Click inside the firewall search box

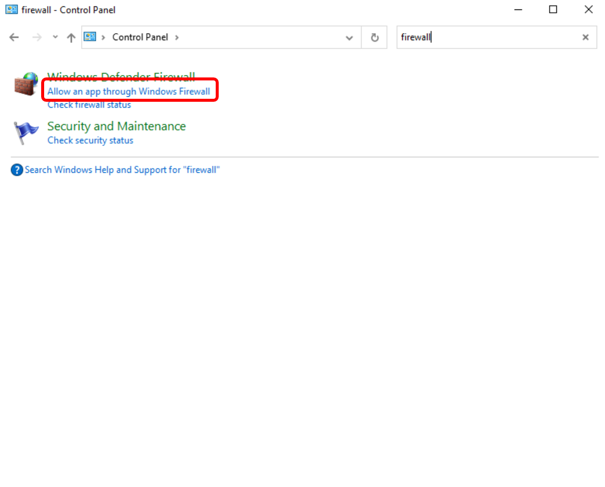coord(488,37)
